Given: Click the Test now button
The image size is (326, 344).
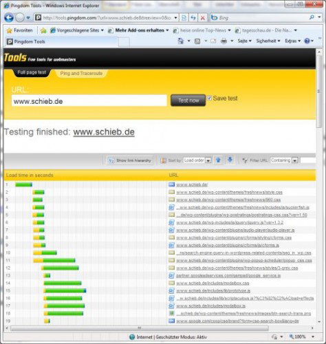Looking at the screenshot, I should pyautogui.click(x=188, y=100).
